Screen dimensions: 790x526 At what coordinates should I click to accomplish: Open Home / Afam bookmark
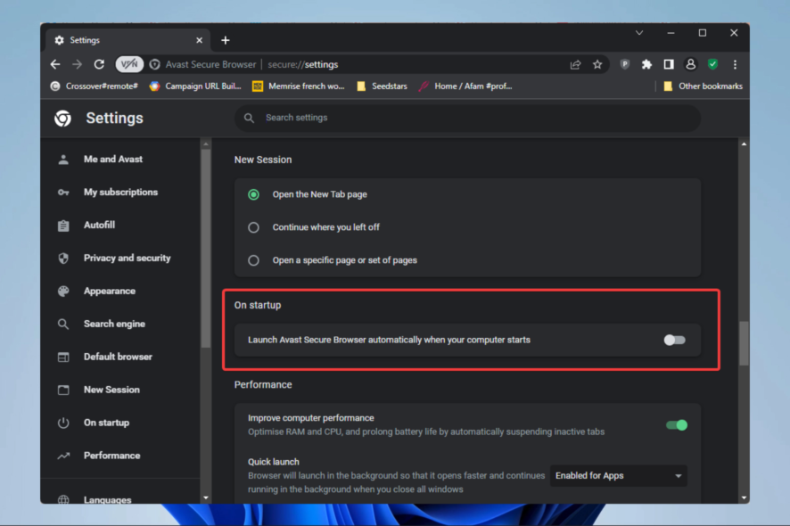tap(465, 86)
